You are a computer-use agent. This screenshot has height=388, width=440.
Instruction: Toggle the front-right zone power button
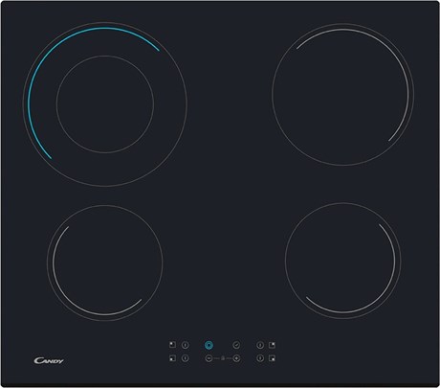[x=260, y=358]
